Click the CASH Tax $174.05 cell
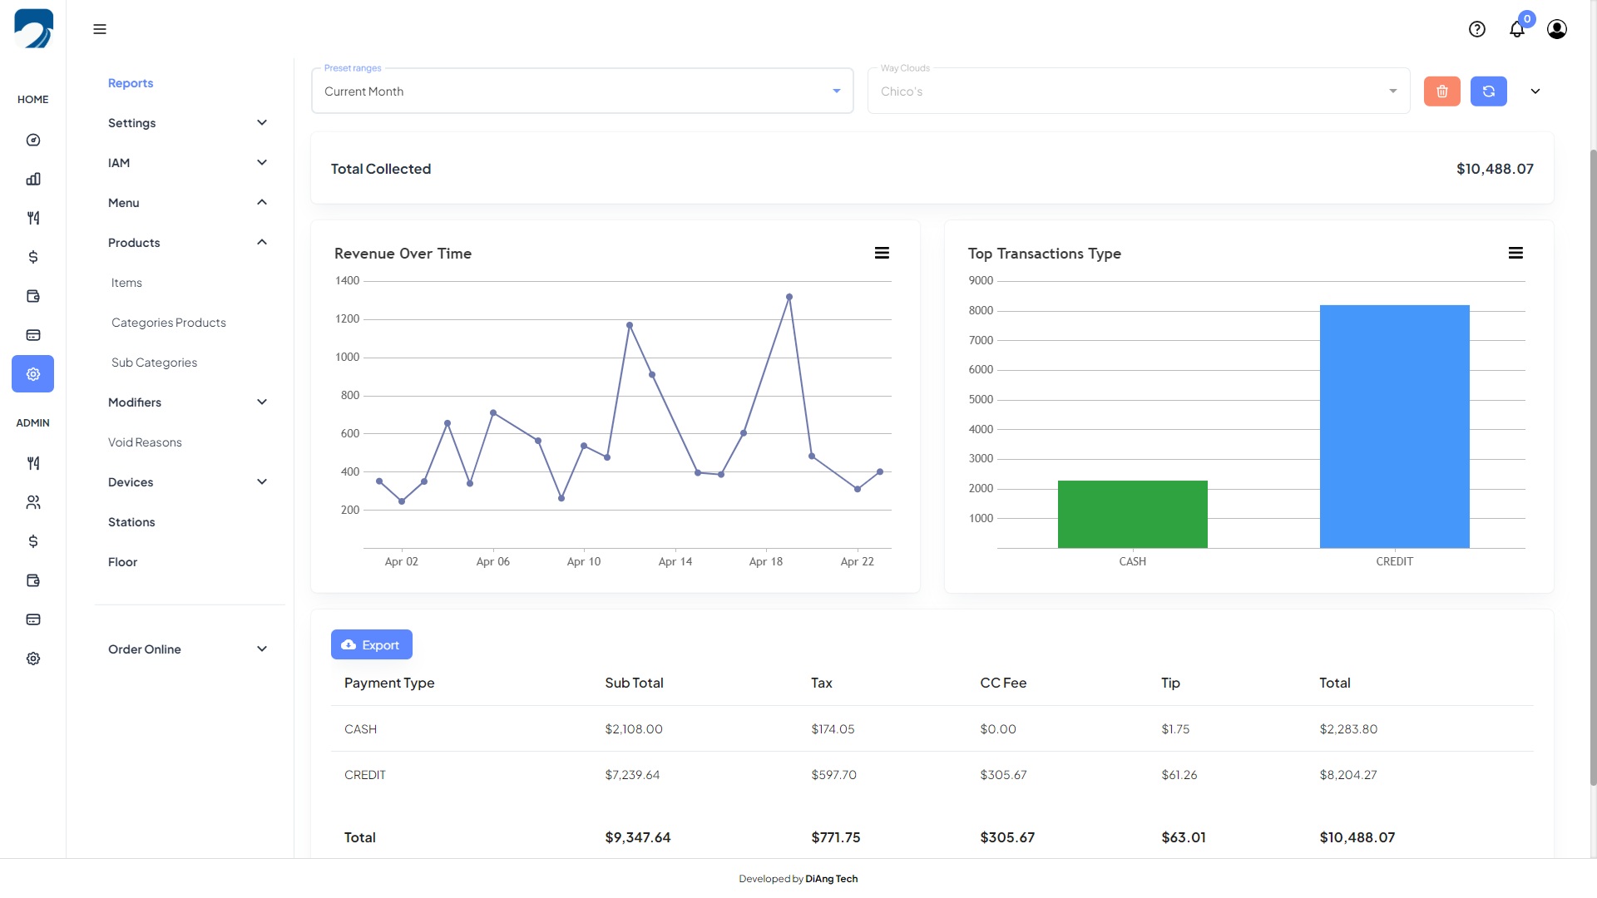Image resolution: width=1597 pixels, height=898 pixels. pyautogui.click(x=833, y=729)
